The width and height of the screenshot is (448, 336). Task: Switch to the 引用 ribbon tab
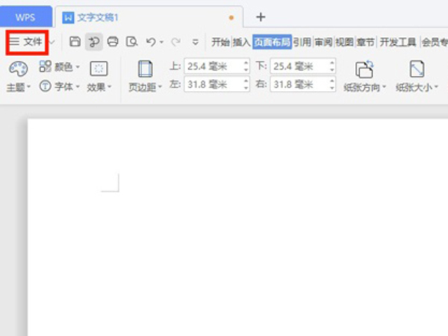pos(302,42)
